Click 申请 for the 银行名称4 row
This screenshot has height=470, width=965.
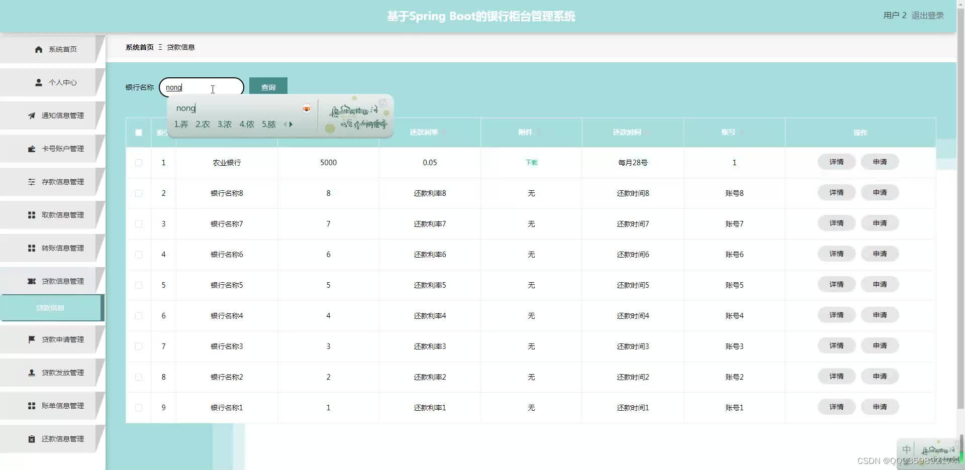[880, 315]
